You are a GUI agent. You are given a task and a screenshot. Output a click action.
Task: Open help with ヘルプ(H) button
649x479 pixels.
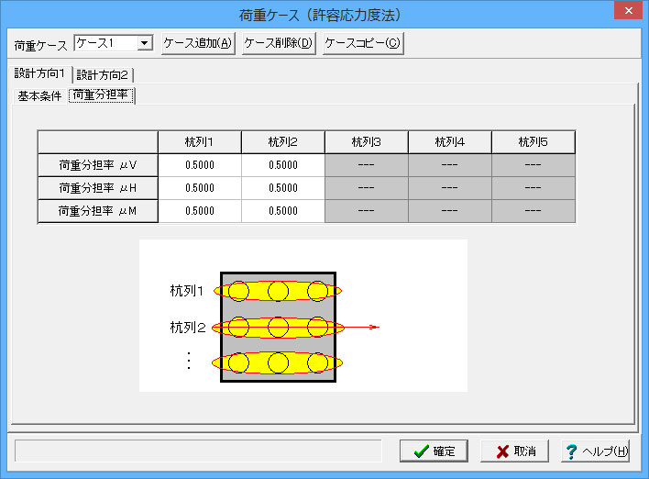pos(596,451)
